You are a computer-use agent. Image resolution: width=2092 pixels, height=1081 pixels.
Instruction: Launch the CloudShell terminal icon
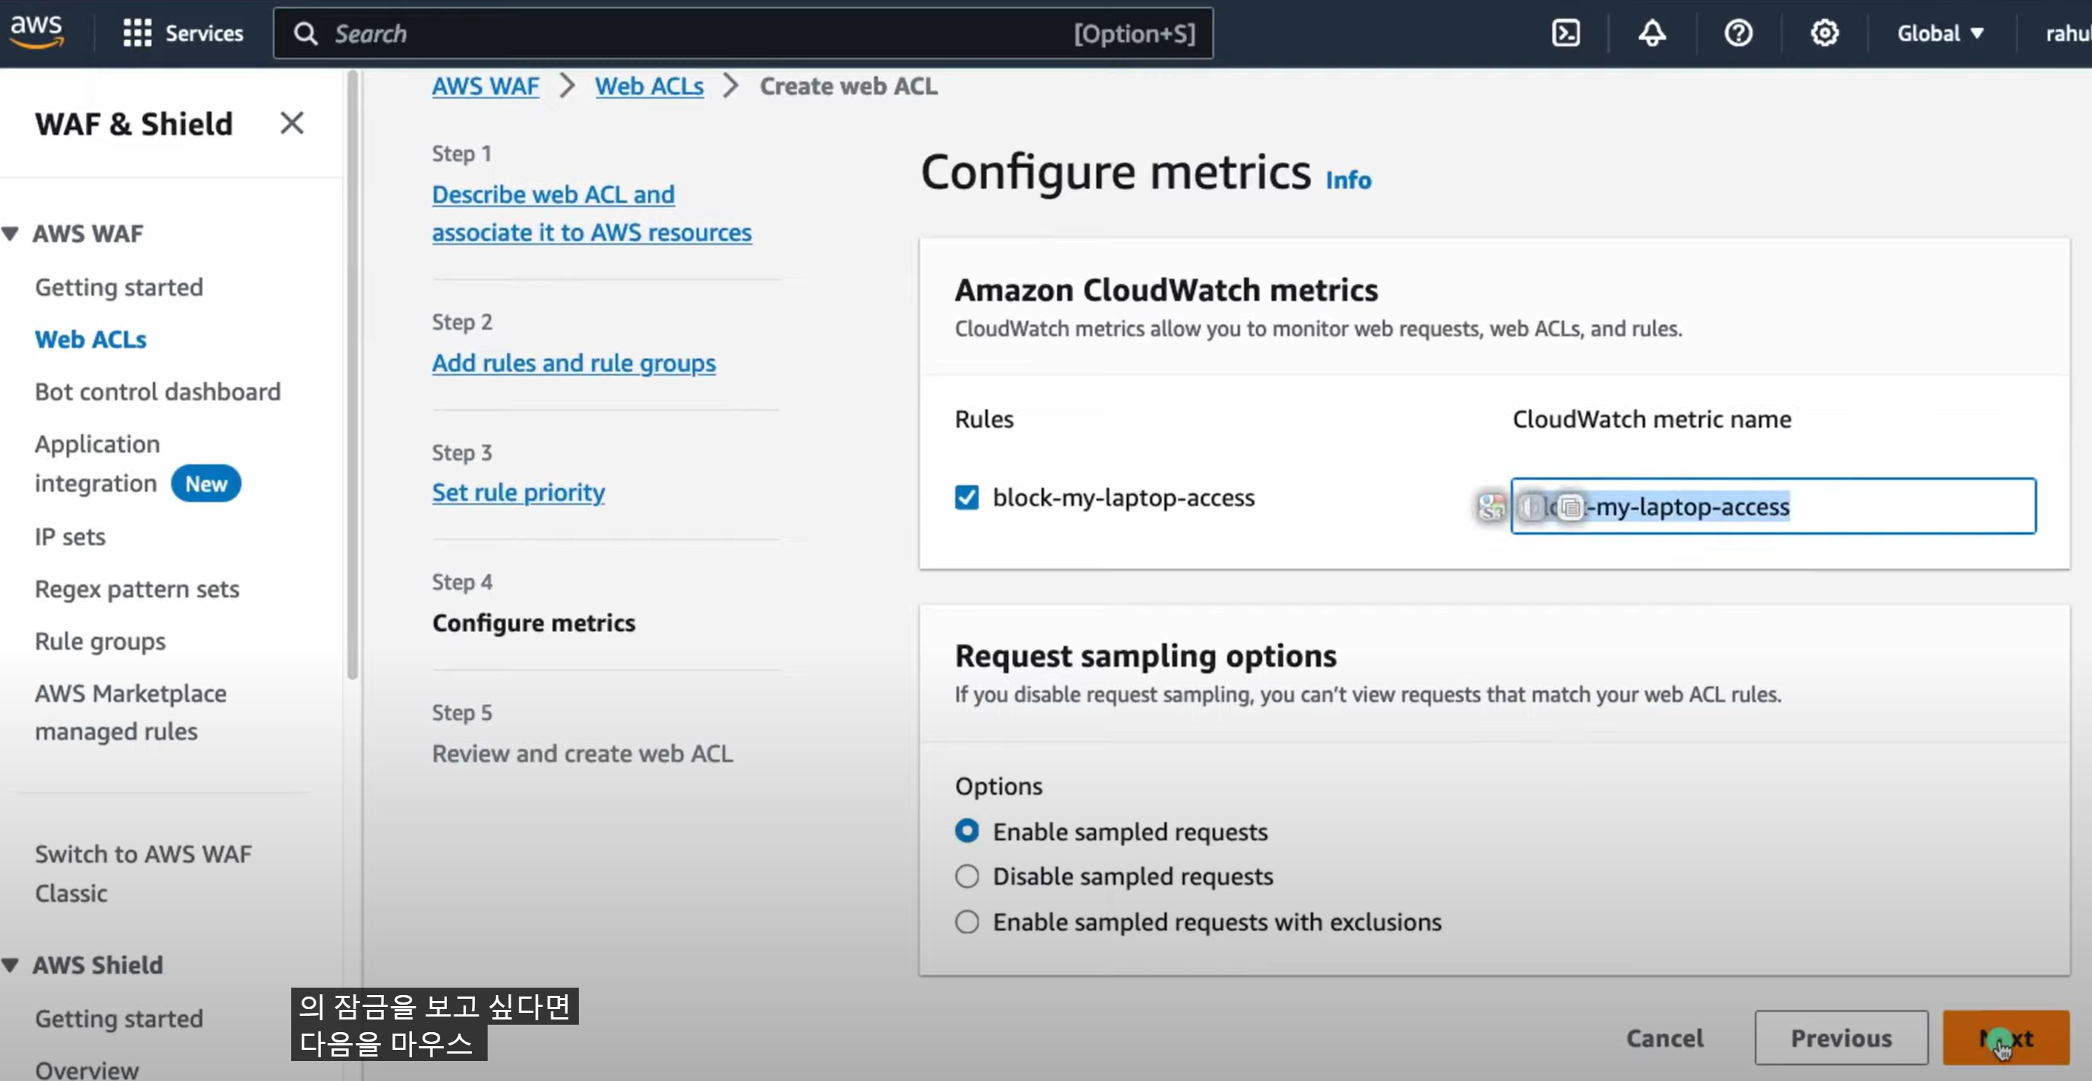pos(1565,33)
